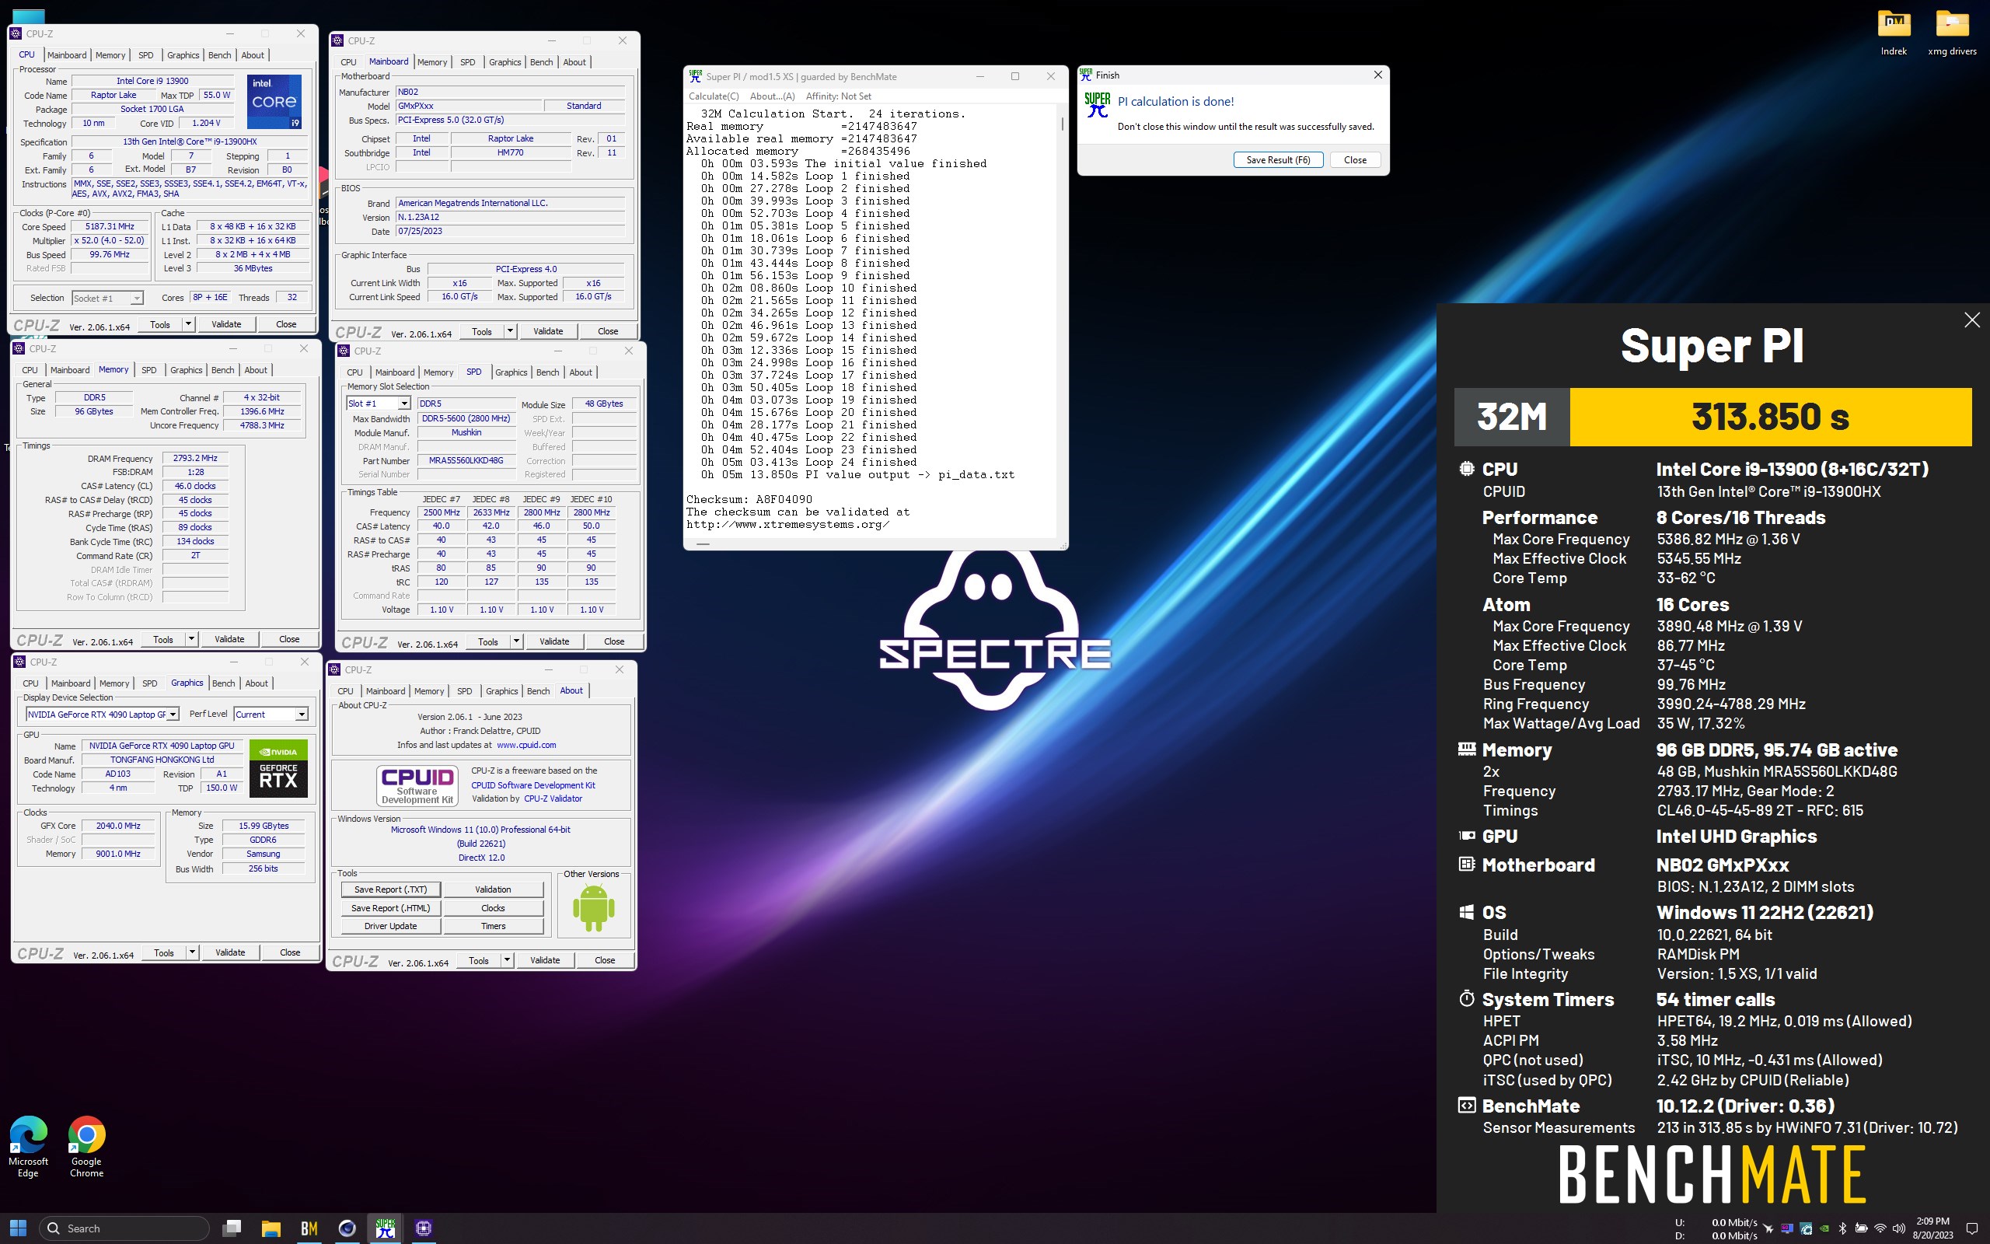Launch Google Chrome desktop shortcut

[86, 1146]
